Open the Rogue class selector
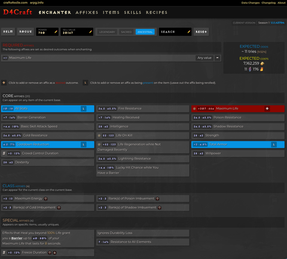The width and height of the screenshot is (287, 259). point(26,32)
